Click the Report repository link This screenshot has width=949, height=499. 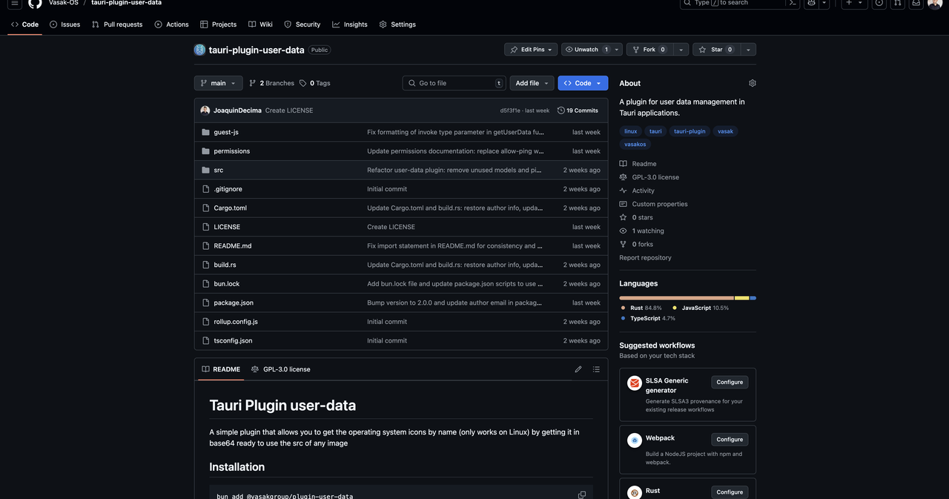[x=645, y=258]
